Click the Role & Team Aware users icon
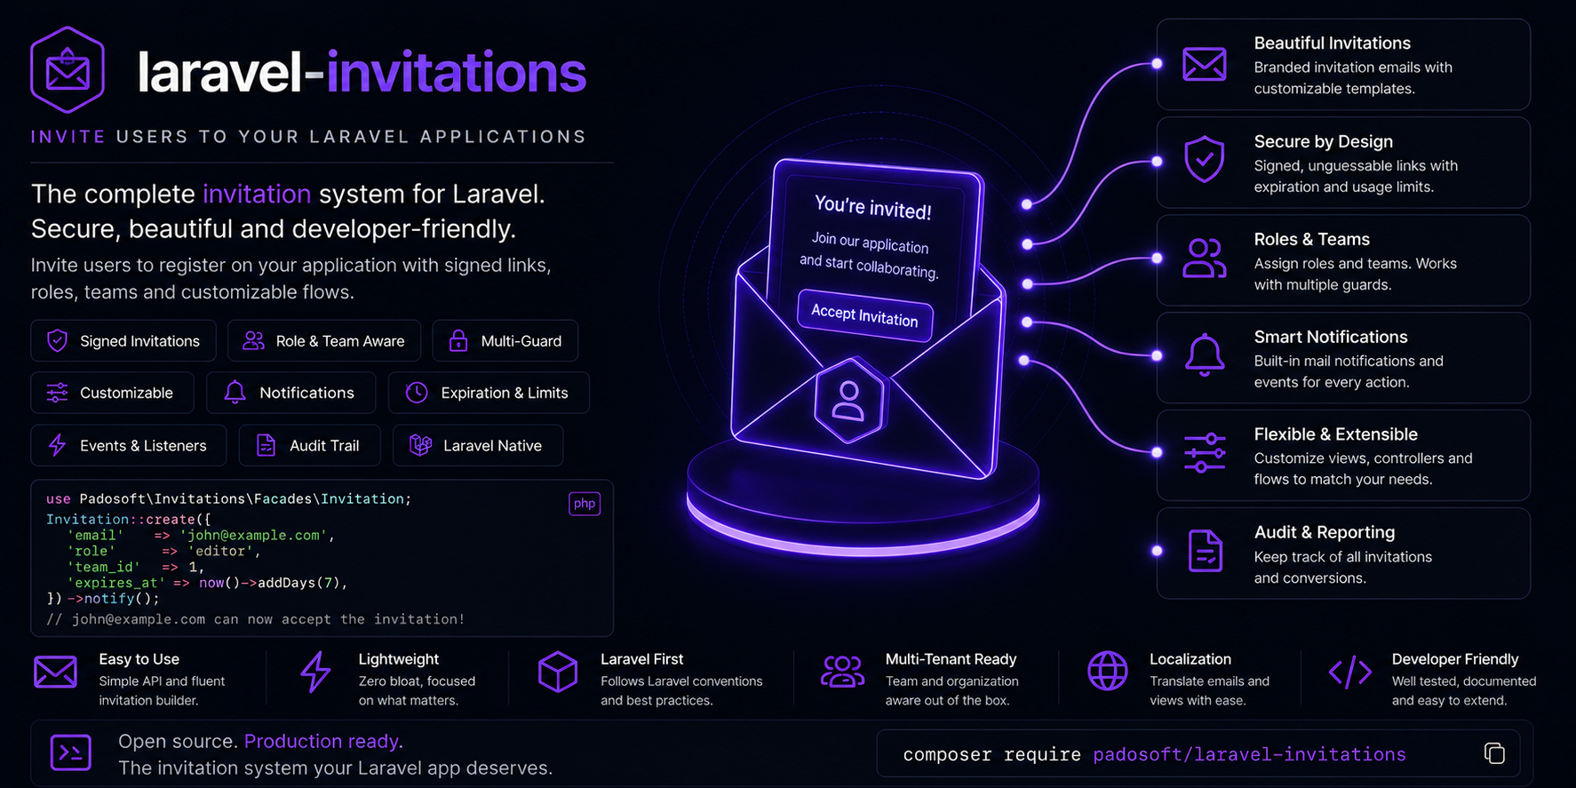Viewport: 1576px width, 788px height. pyautogui.click(x=254, y=340)
